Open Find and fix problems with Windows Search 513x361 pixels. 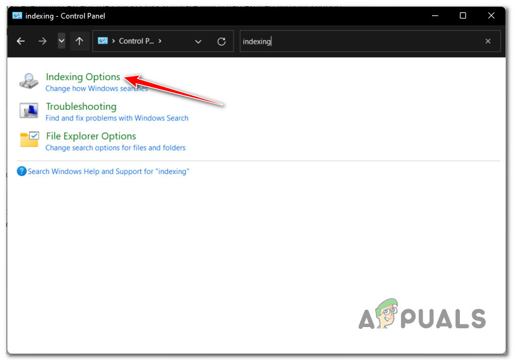(117, 118)
